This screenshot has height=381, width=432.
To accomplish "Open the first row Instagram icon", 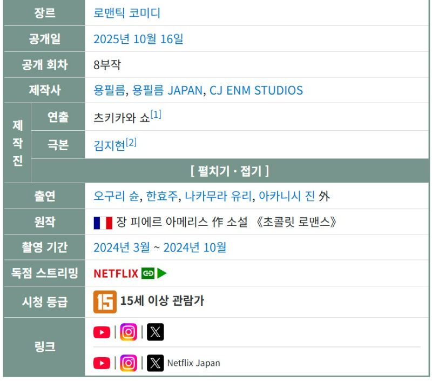I will click(x=129, y=332).
